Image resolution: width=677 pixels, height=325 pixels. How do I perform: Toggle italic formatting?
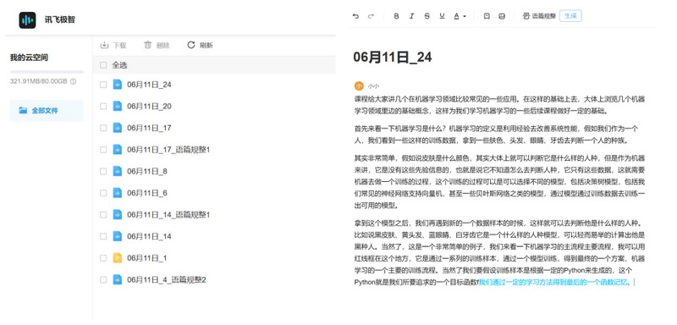click(411, 16)
